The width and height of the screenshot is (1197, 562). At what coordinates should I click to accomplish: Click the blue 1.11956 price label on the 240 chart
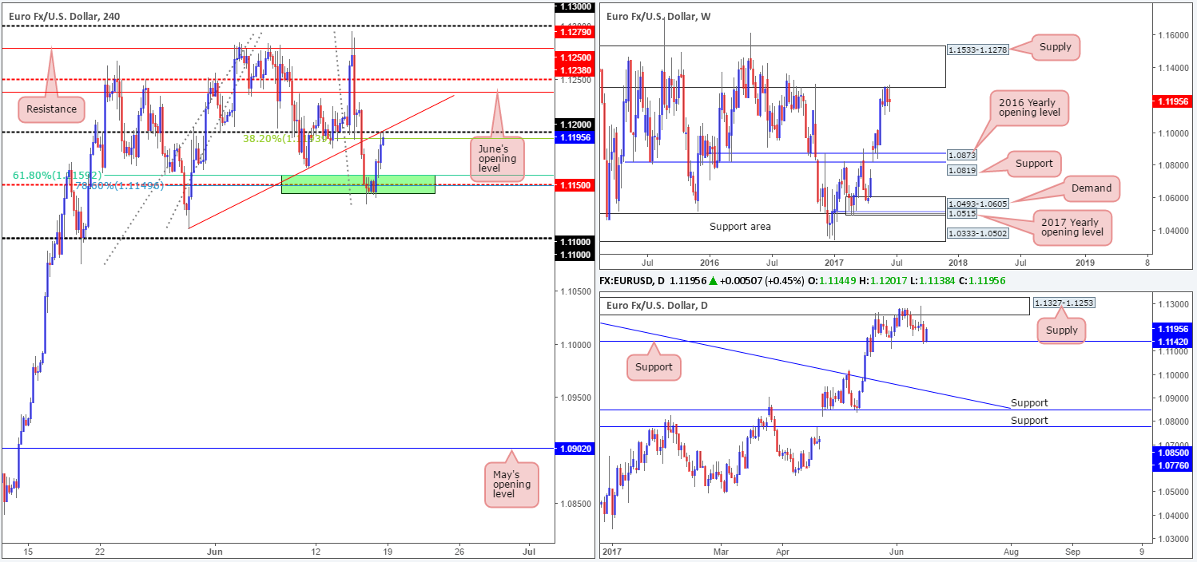click(x=576, y=137)
